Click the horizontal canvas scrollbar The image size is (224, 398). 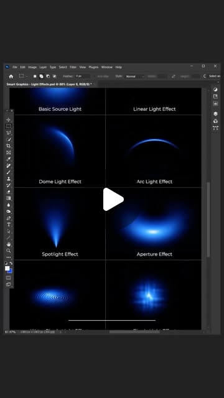pos(134,331)
